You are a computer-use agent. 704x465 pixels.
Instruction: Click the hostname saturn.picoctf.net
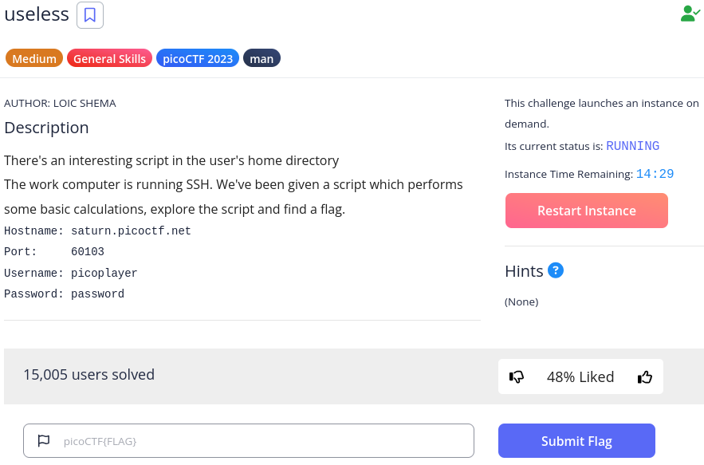point(131,231)
